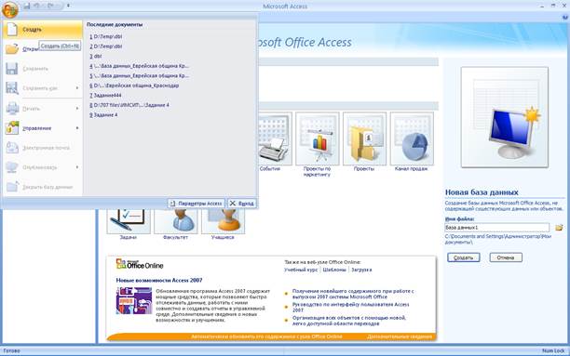Click Дополнительные сведения in the orange bar
The image size is (570, 356).
click(x=400, y=336)
